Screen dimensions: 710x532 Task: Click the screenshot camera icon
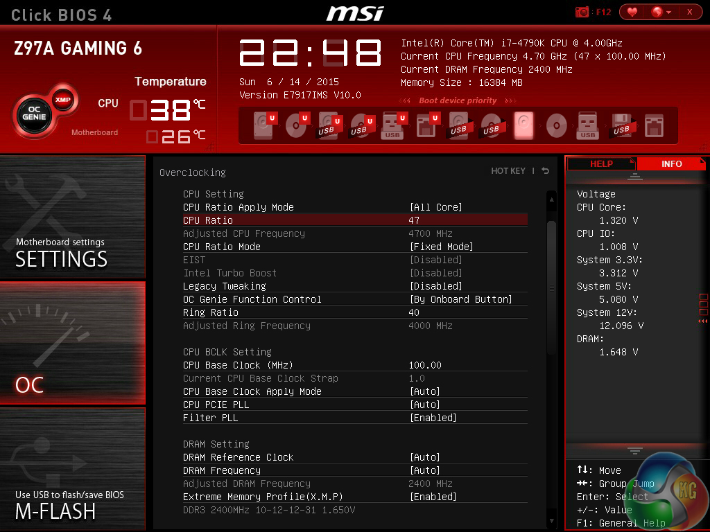tap(582, 12)
